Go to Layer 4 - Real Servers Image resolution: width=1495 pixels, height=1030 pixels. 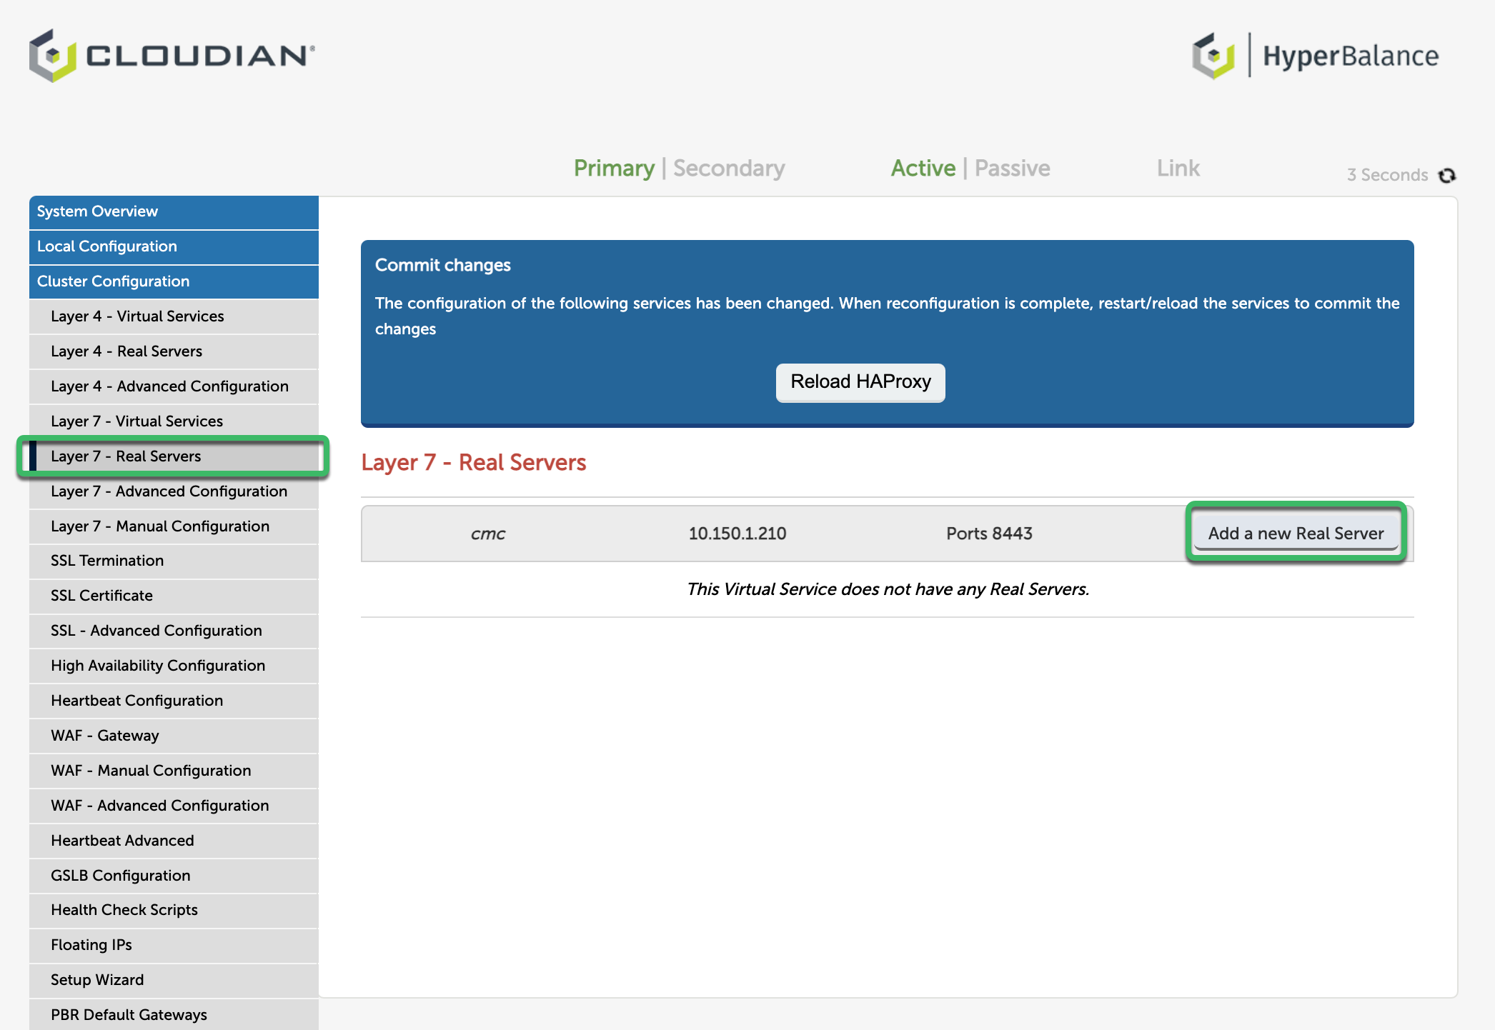pyautogui.click(x=174, y=351)
